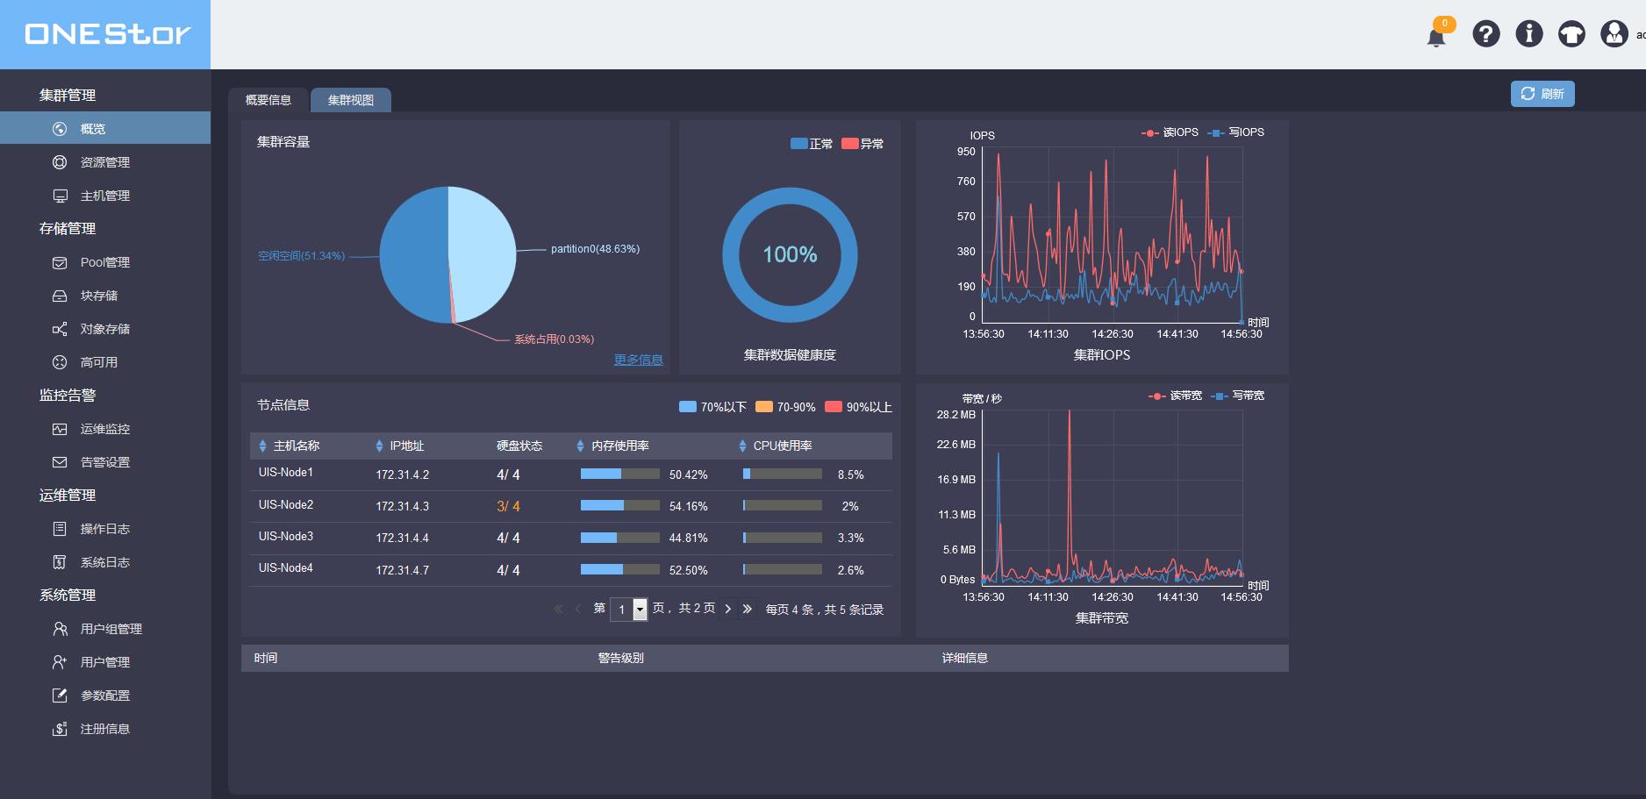1646x799 pixels.
Task: Open the help question mark icon
Action: tap(1486, 34)
